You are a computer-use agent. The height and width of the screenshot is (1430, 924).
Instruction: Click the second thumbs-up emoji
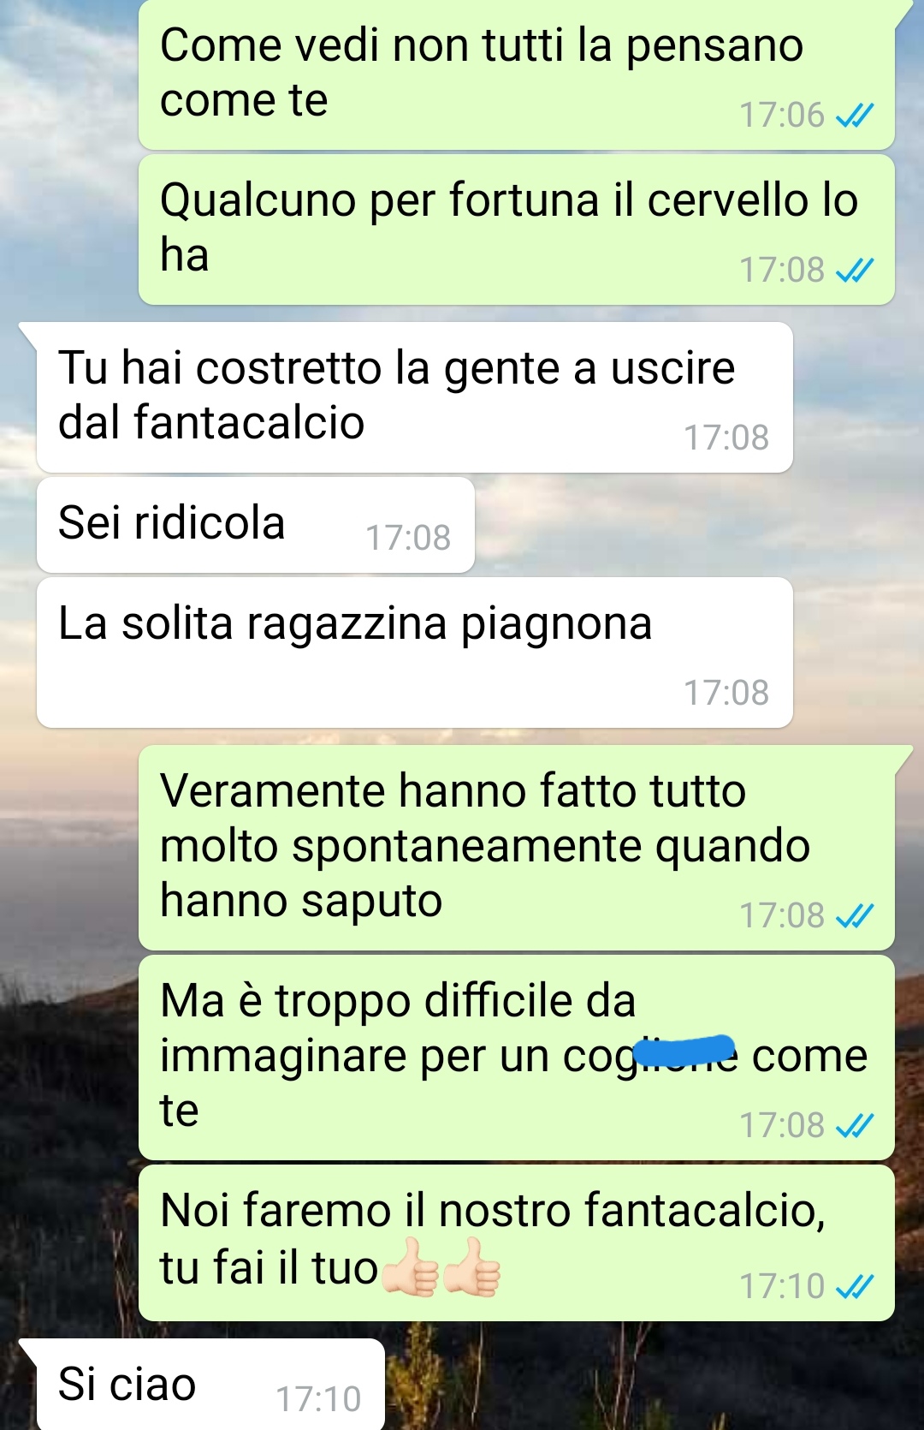click(471, 1267)
